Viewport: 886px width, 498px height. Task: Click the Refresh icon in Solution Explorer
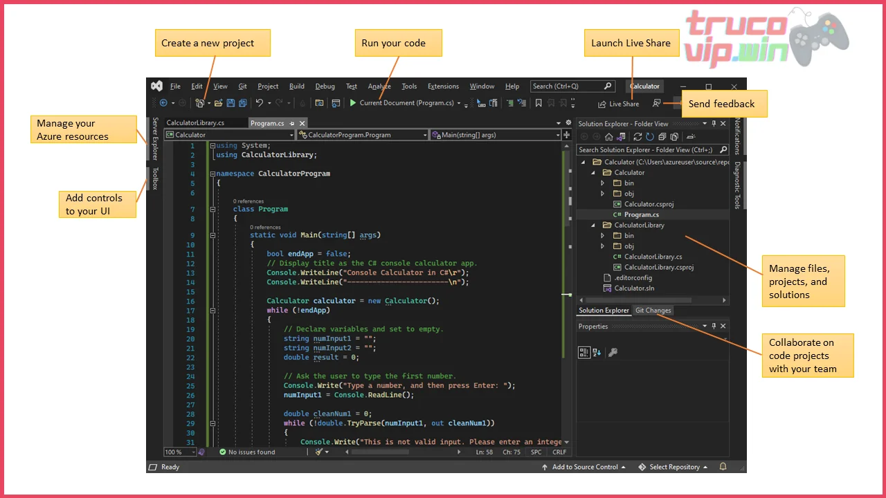650,137
